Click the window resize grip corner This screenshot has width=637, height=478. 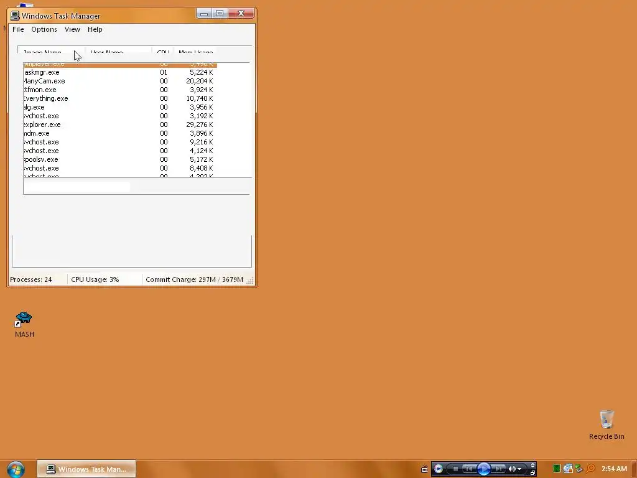tap(250, 281)
